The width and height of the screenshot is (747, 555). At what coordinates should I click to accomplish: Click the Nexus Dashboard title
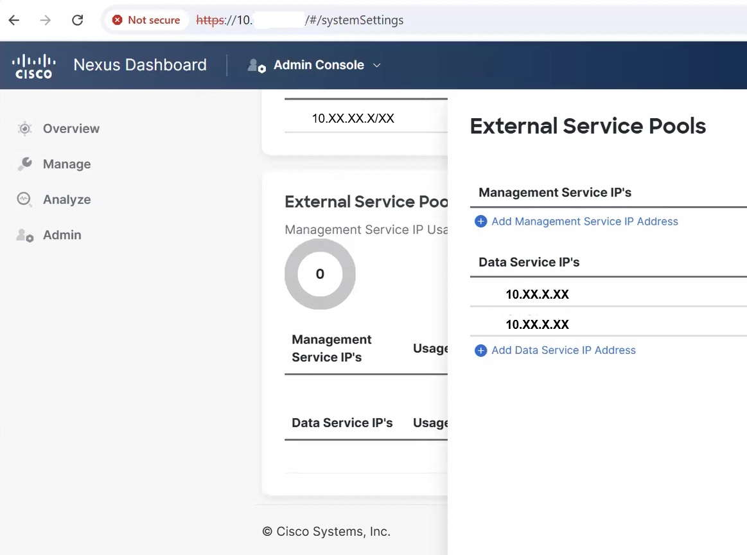(x=140, y=65)
